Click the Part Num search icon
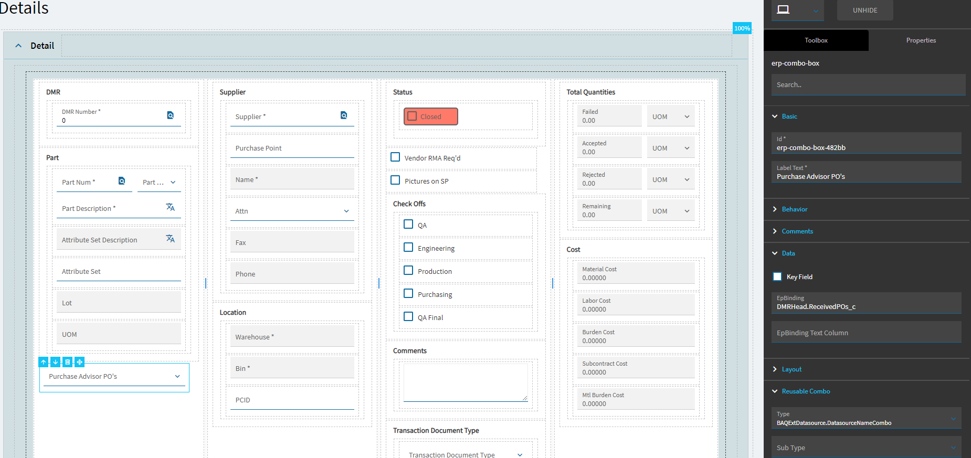The width and height of the screenshot is (971, 458). click(x=122, y=181)
